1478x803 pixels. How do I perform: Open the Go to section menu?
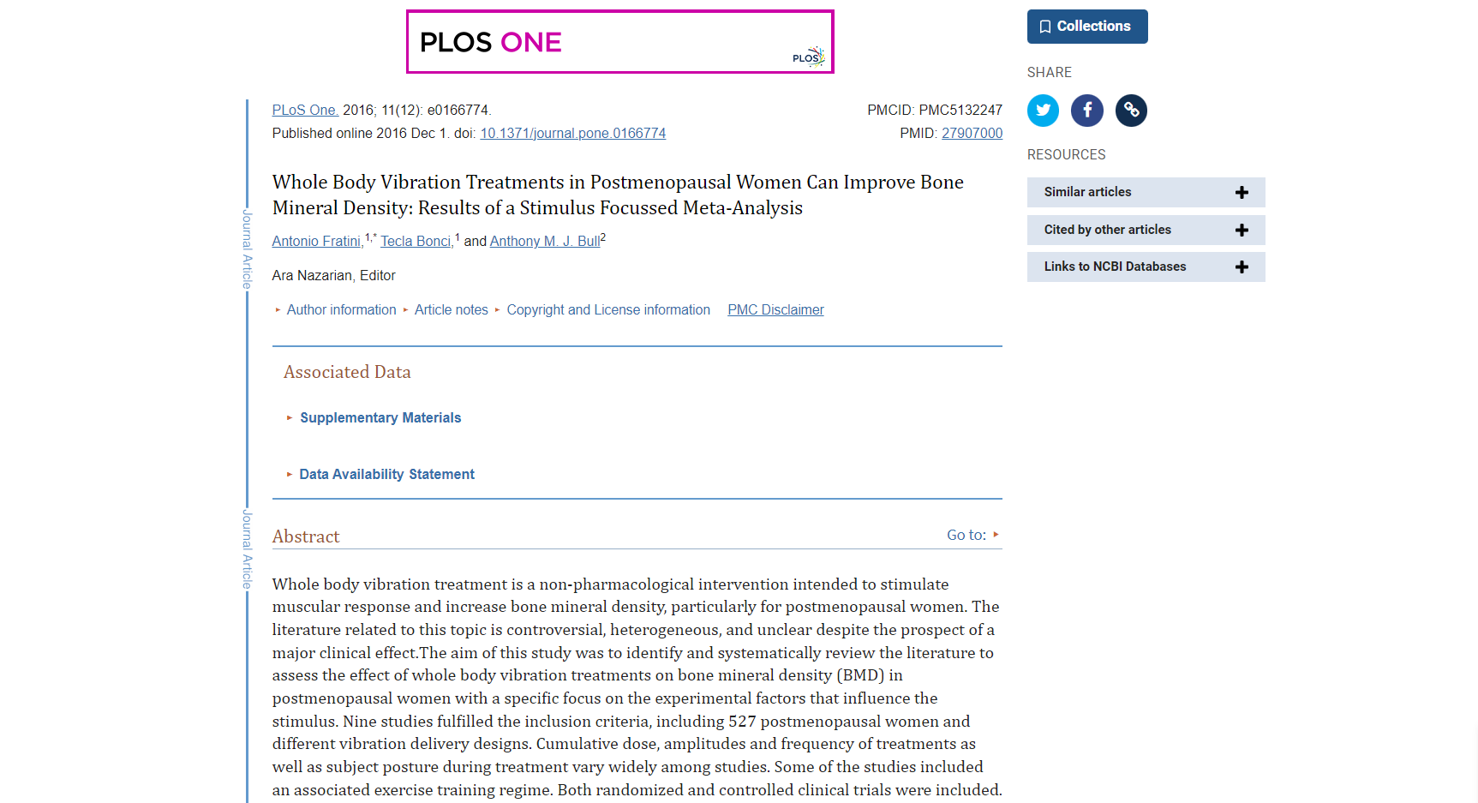tap(972, 535)
